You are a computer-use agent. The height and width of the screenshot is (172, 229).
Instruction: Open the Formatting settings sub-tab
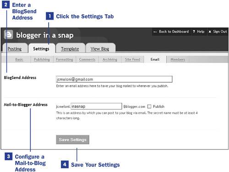65,59
